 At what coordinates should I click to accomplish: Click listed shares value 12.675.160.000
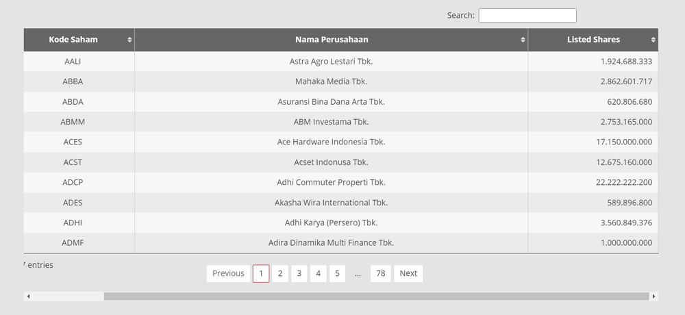(624, 162)
